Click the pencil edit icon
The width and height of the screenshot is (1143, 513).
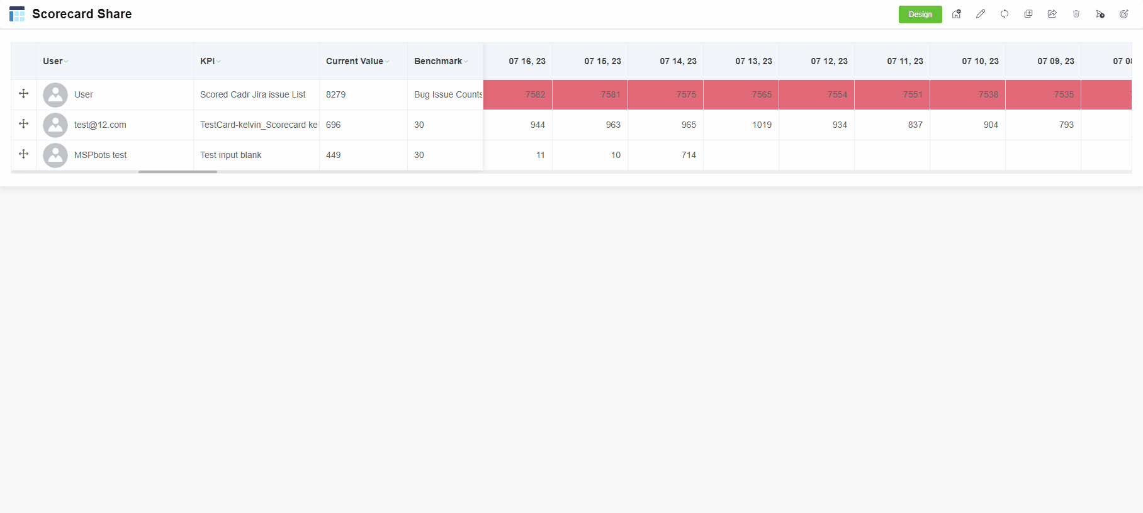[980, 14]
